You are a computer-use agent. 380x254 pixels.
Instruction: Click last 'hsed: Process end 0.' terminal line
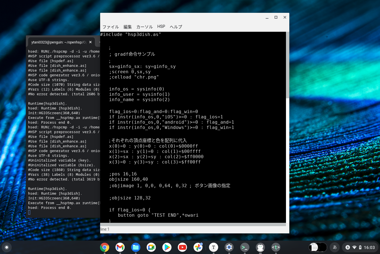pos(50,208)
